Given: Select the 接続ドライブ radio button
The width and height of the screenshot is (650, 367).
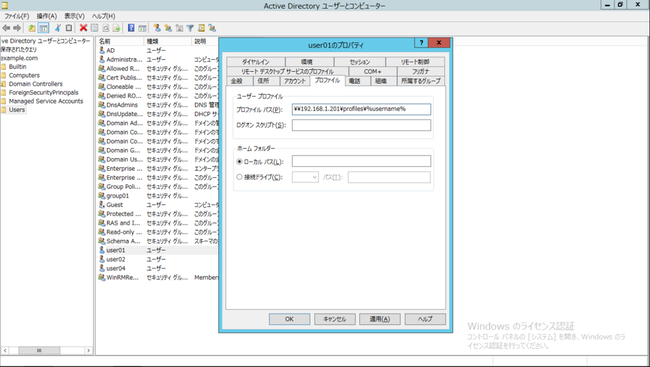Looking at the screenshot, I should point(239,177).
